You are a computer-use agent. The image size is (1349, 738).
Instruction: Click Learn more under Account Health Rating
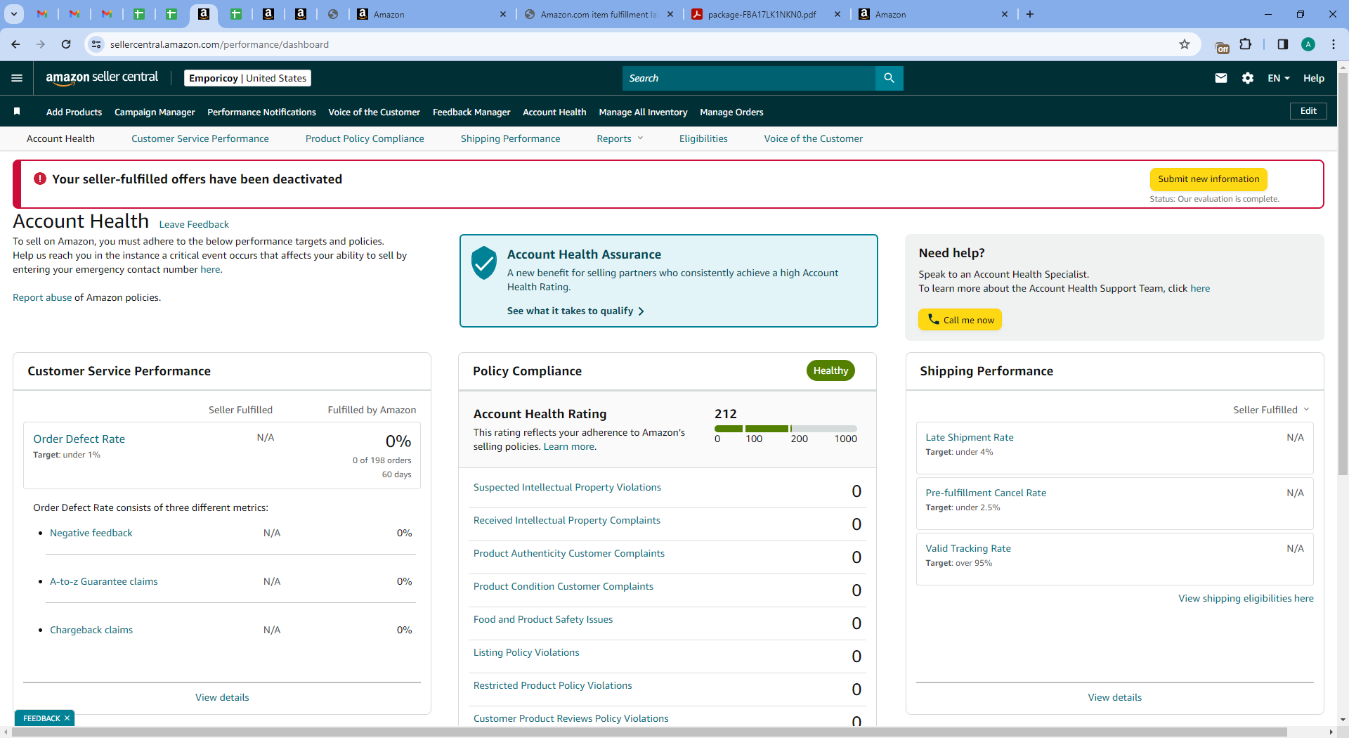coord(569,446)
